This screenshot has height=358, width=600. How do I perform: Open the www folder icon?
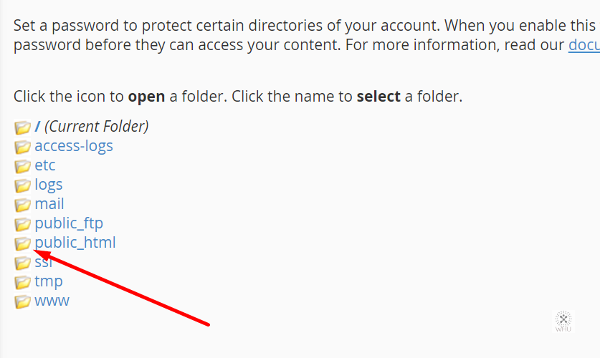[x=22, y=301]
